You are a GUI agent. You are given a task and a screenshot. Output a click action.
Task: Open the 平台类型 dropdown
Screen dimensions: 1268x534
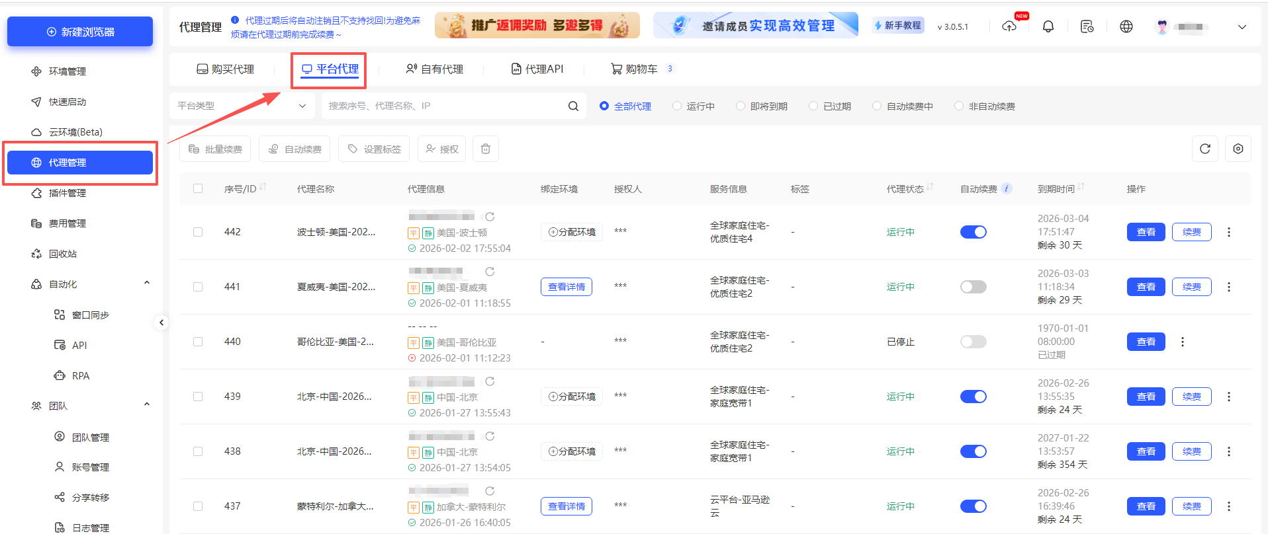[242, 106]
